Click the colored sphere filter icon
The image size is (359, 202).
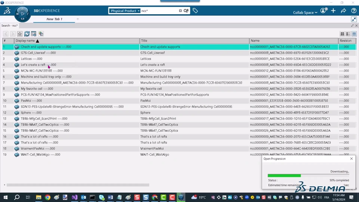(41, 34)
